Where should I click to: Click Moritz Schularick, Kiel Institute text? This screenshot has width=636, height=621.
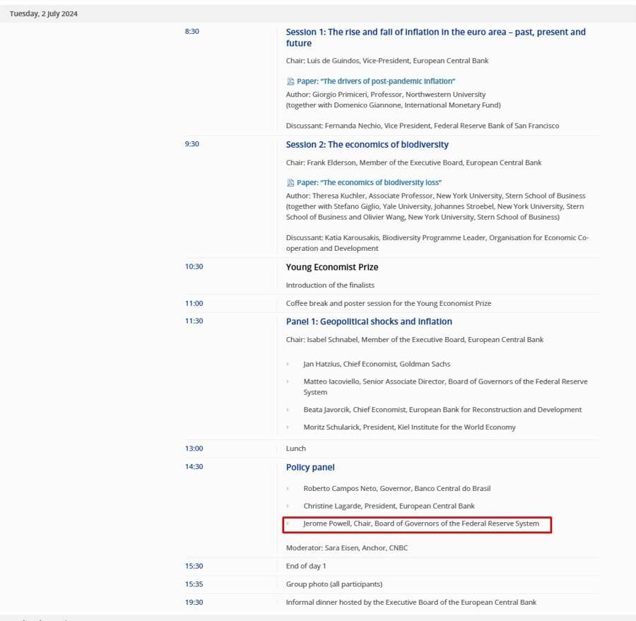(x=410, y=427)
